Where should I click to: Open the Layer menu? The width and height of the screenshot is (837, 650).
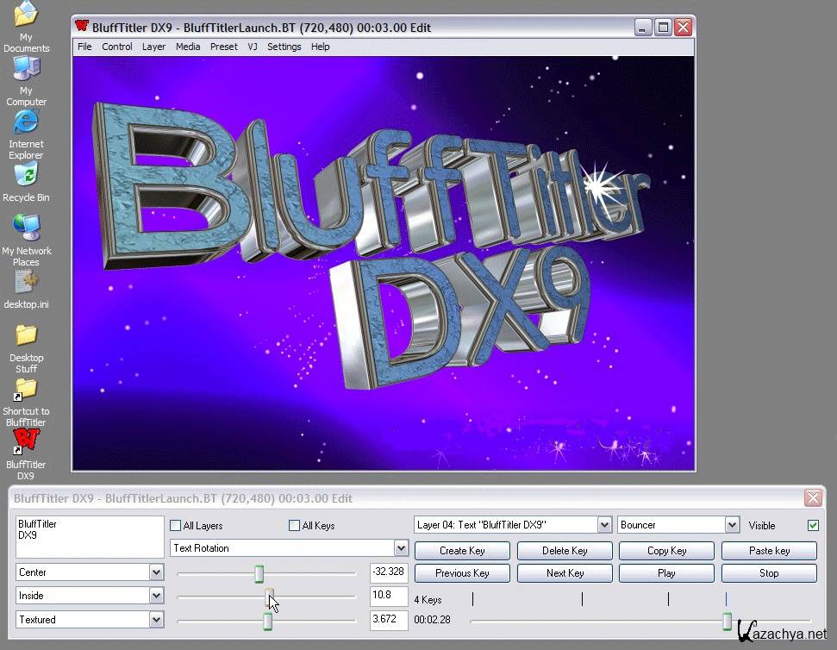click(x=153, y=47)
